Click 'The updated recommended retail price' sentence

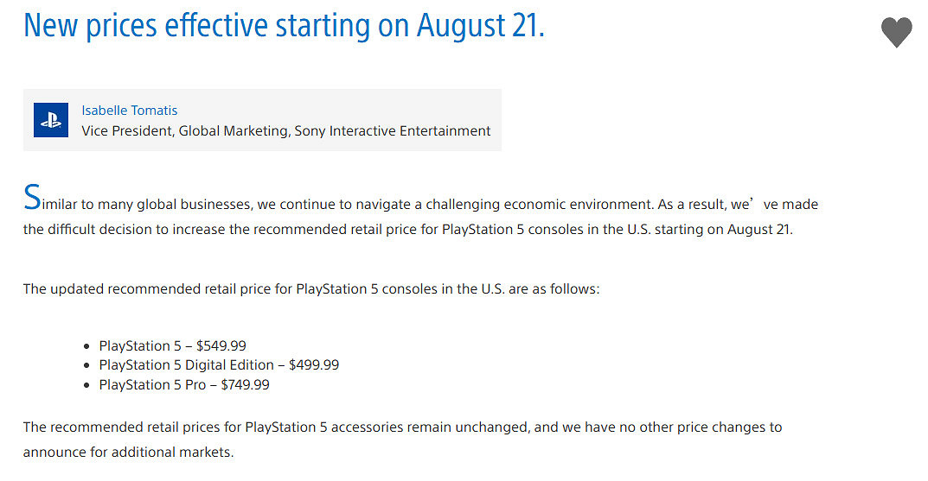pos(310,289)
